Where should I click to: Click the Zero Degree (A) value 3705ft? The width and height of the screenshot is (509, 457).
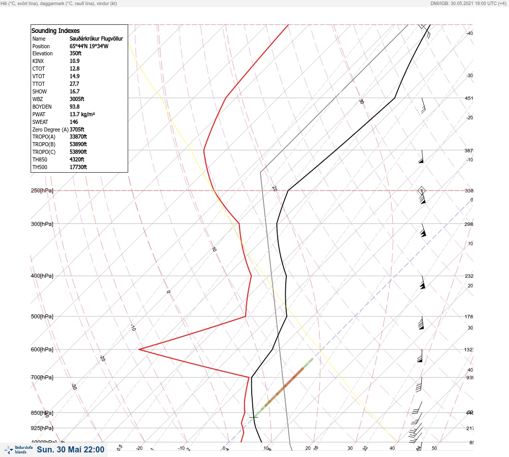[77, 129]
